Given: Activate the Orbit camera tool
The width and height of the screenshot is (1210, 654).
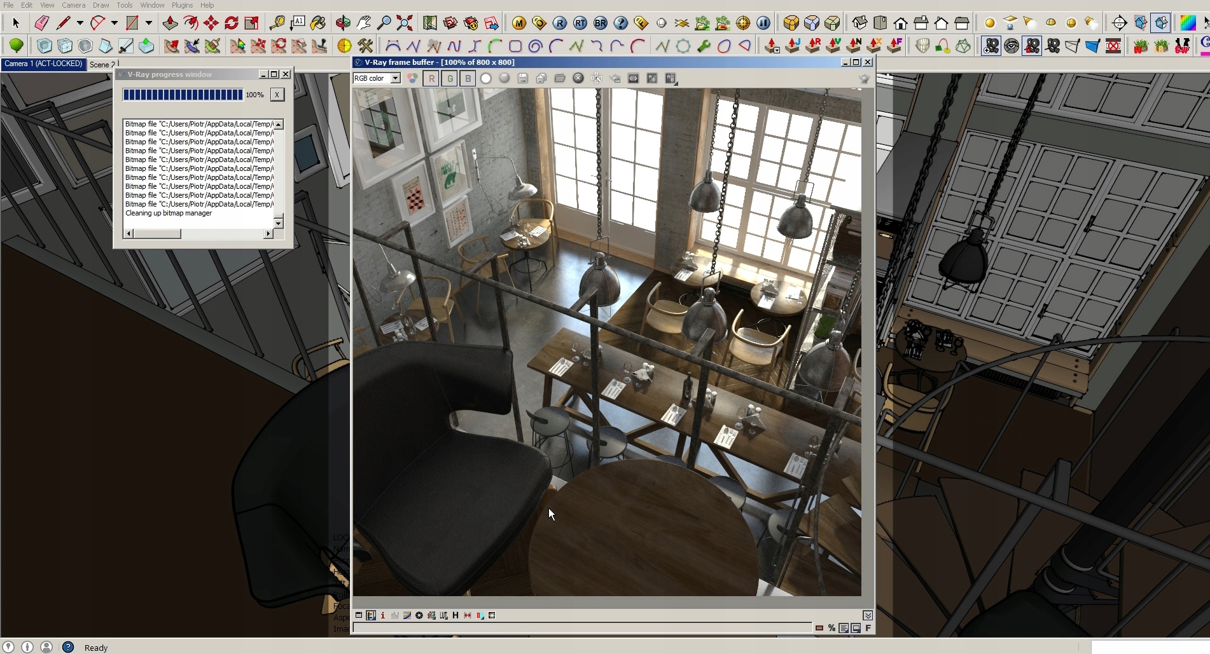Looking at the screenshot, I should tap(343, 24).
